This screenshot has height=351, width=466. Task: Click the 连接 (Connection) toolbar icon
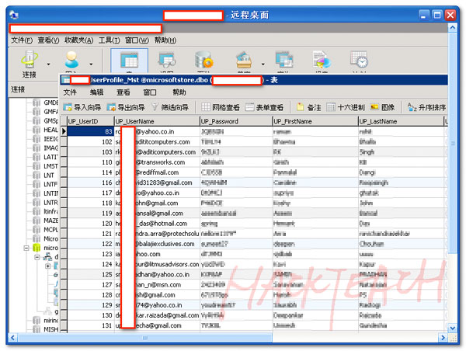29,61
